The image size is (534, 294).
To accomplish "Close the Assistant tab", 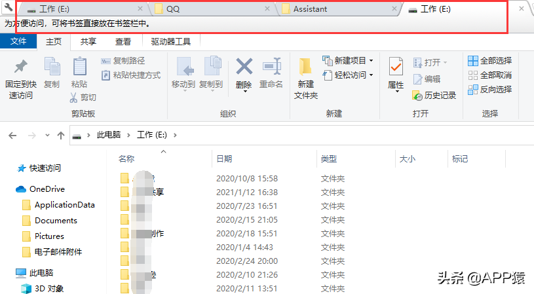I will click(x=394, y=9).
